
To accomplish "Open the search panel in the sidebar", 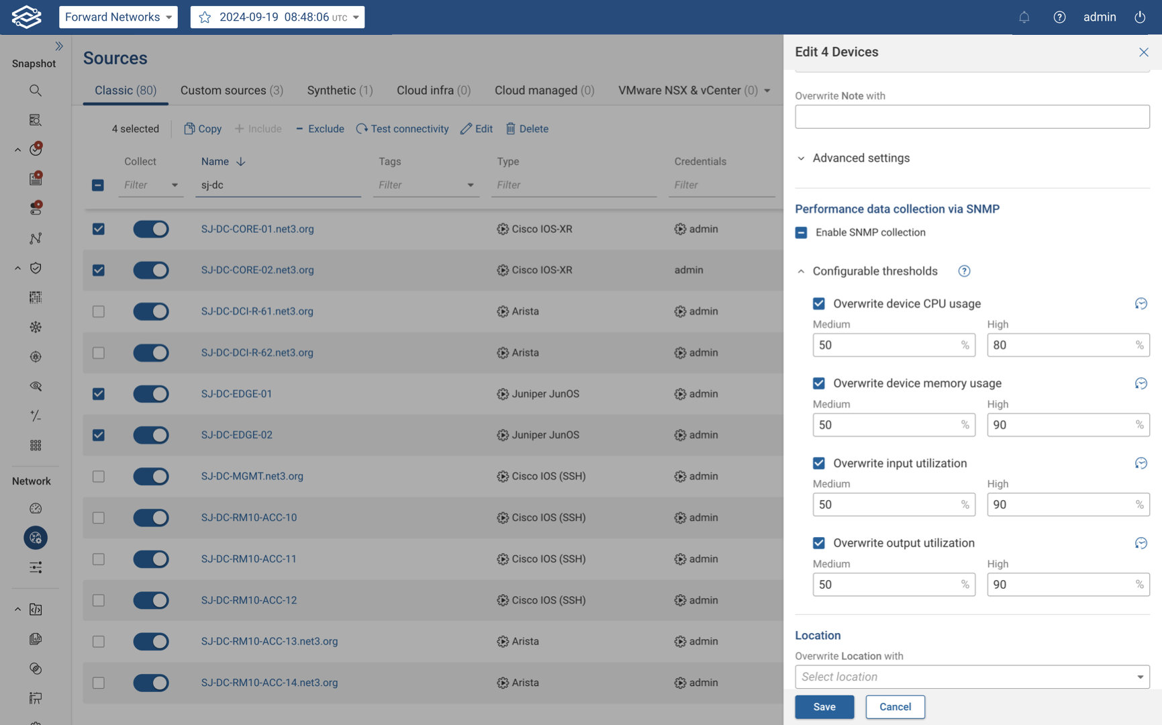I will [x=35, y=90].
